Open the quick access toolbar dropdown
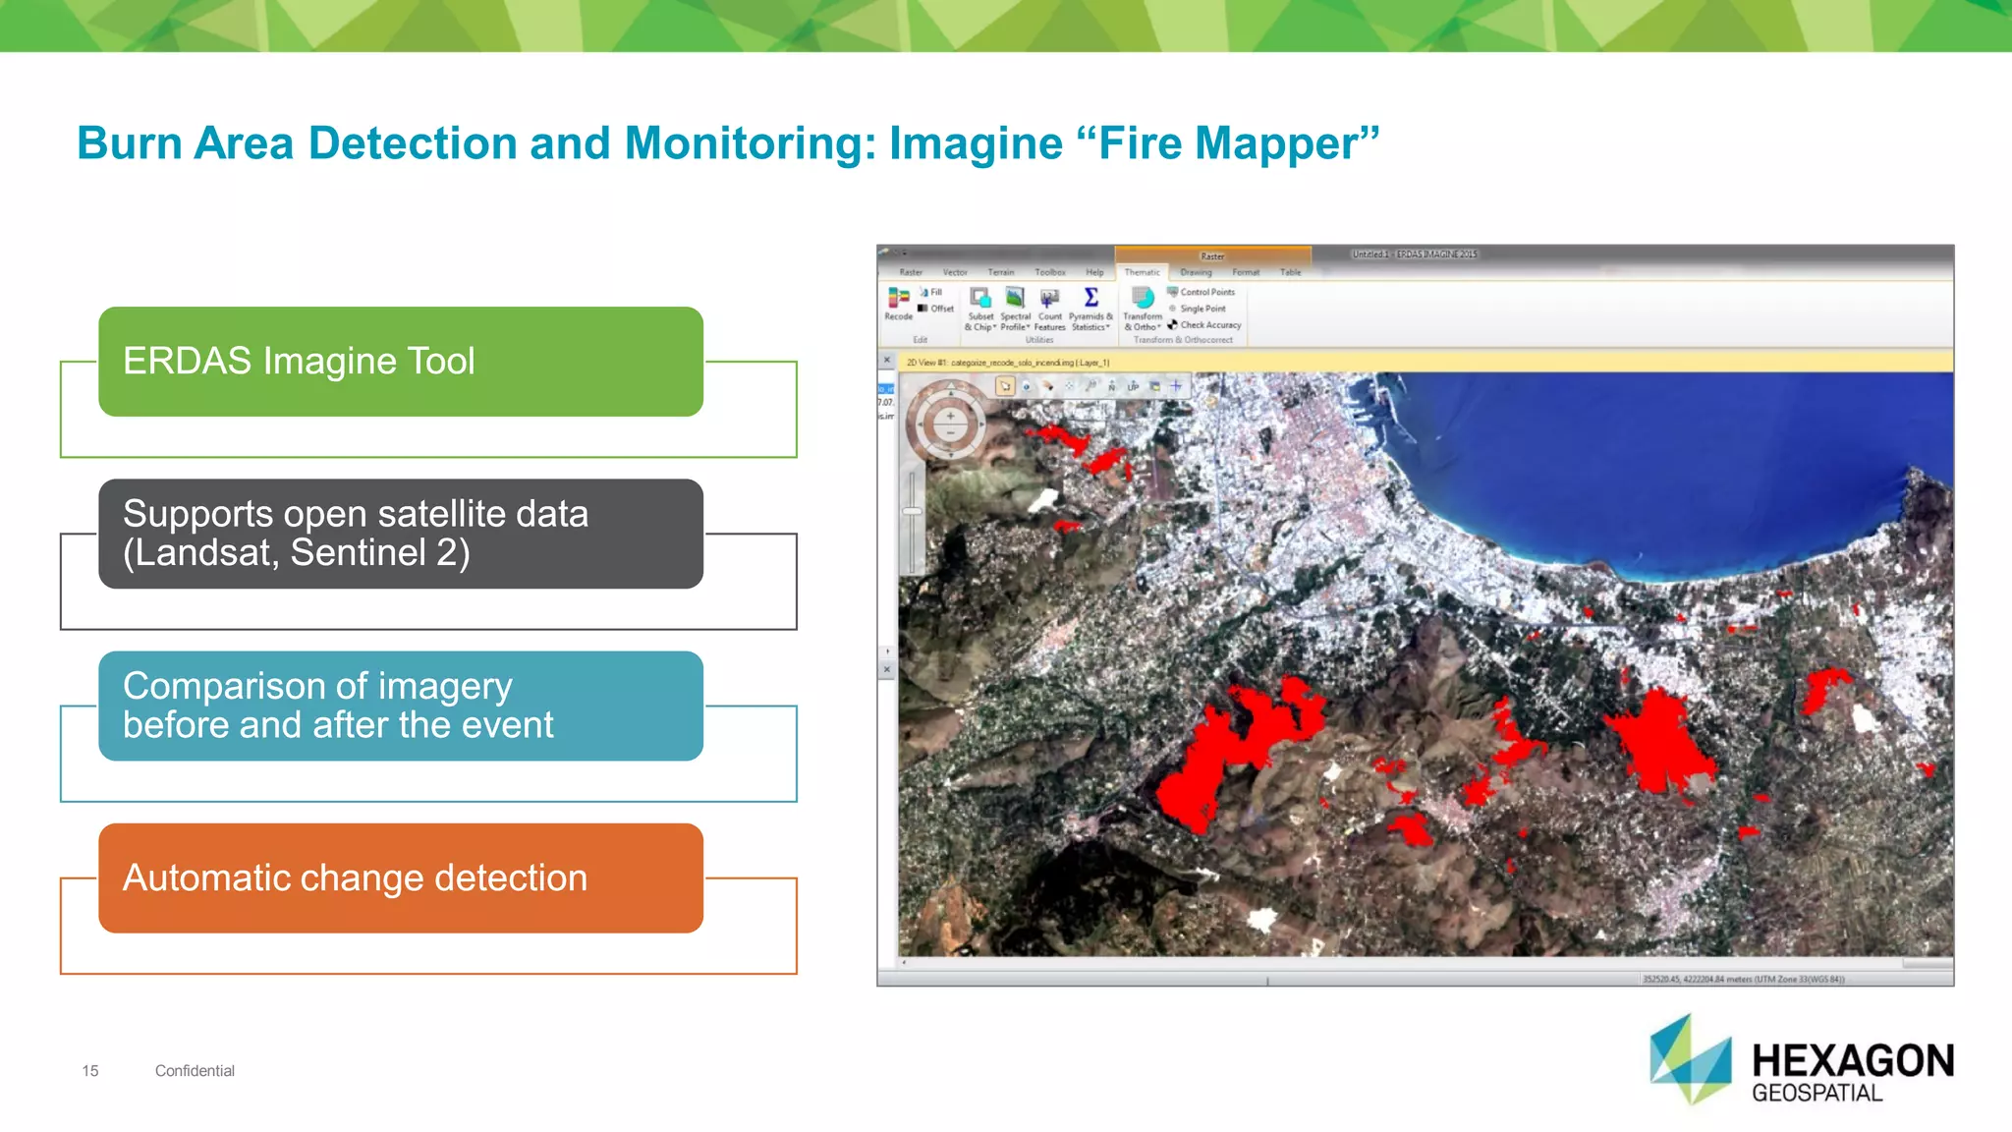This screenshot has width=2012, height=1132. (x=905, y=254)
